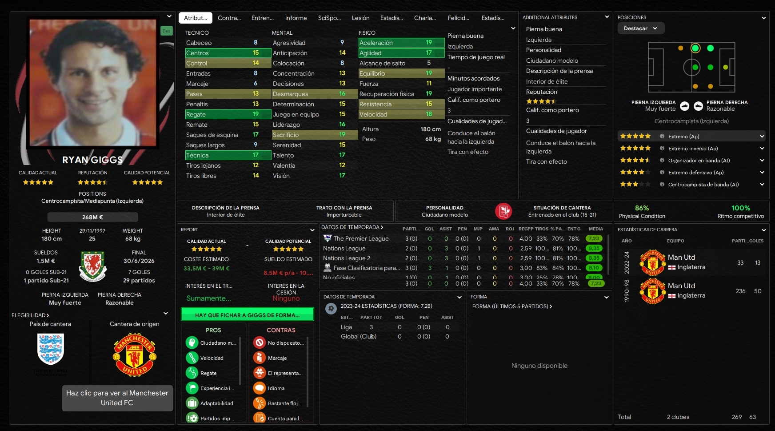This screenshot has height=431, width=775.
Task: Open the Estadísticas de Carrera dropdown arrow
Action: tap(763, 230)
